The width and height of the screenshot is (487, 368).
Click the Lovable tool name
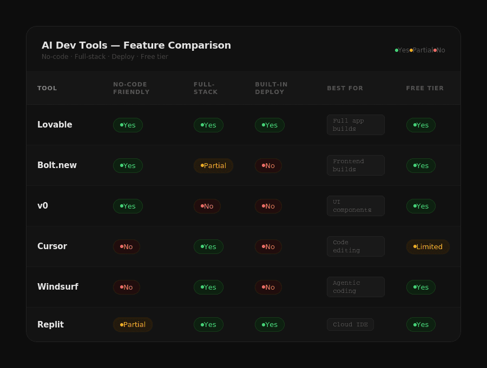coord(55,125)
